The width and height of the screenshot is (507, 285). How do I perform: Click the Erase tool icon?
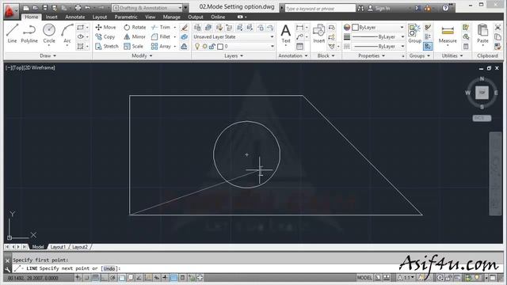185,28
